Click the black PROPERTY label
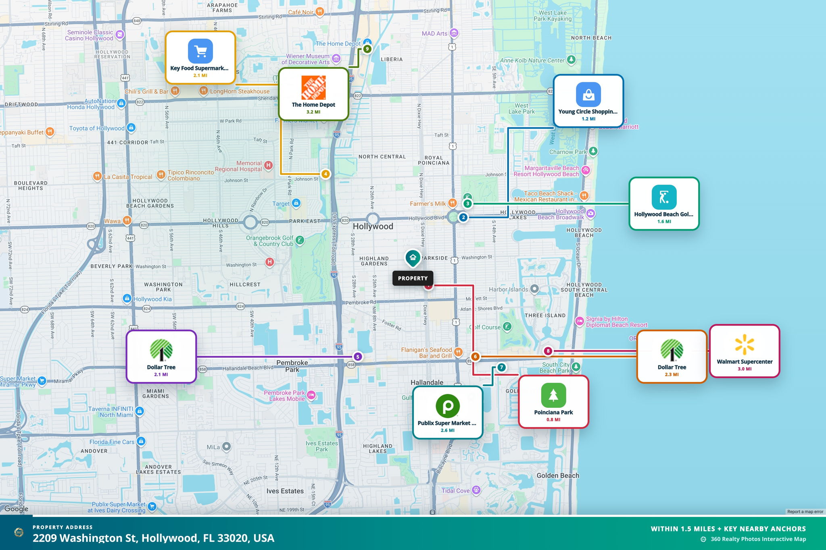 [413, 278]
